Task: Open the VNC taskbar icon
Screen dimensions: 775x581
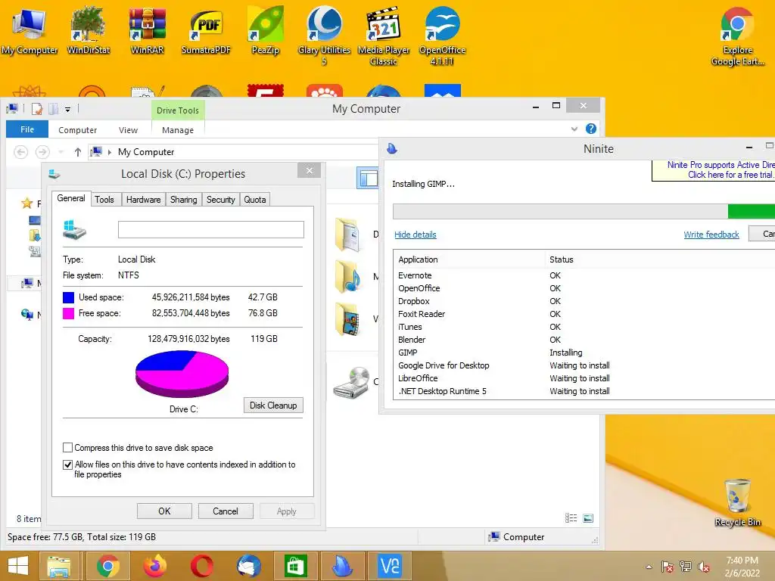Action: [x=390, y=566]
